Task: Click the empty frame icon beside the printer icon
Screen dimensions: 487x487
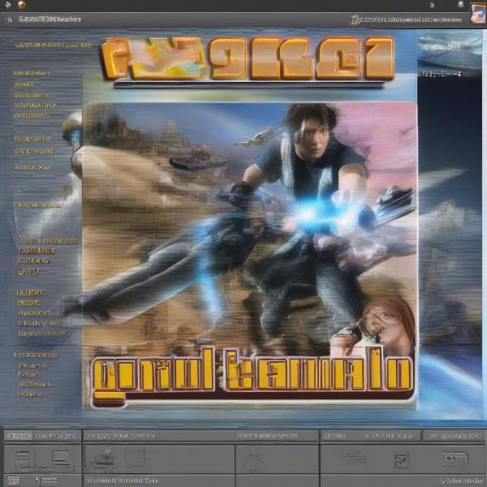Action: click(x=136, y=458)
